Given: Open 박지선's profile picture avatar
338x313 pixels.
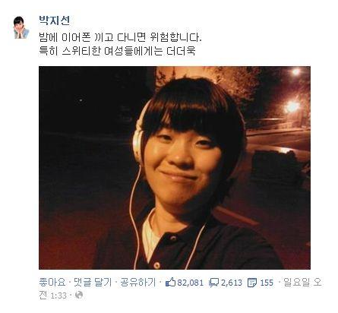Looking at the screenshot, I should click(21, 27).
